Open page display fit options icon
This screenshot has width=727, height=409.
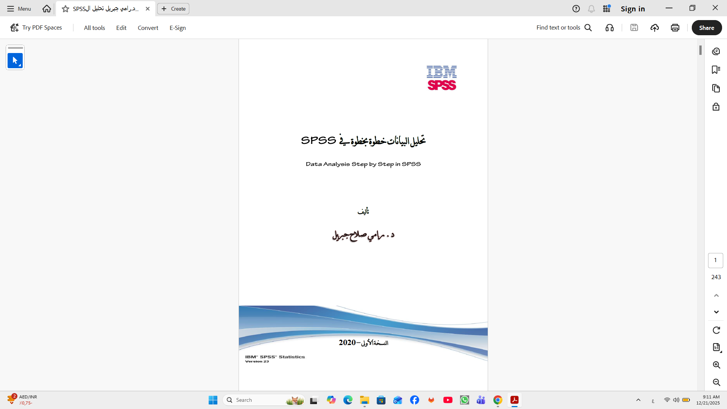point(716,347)
